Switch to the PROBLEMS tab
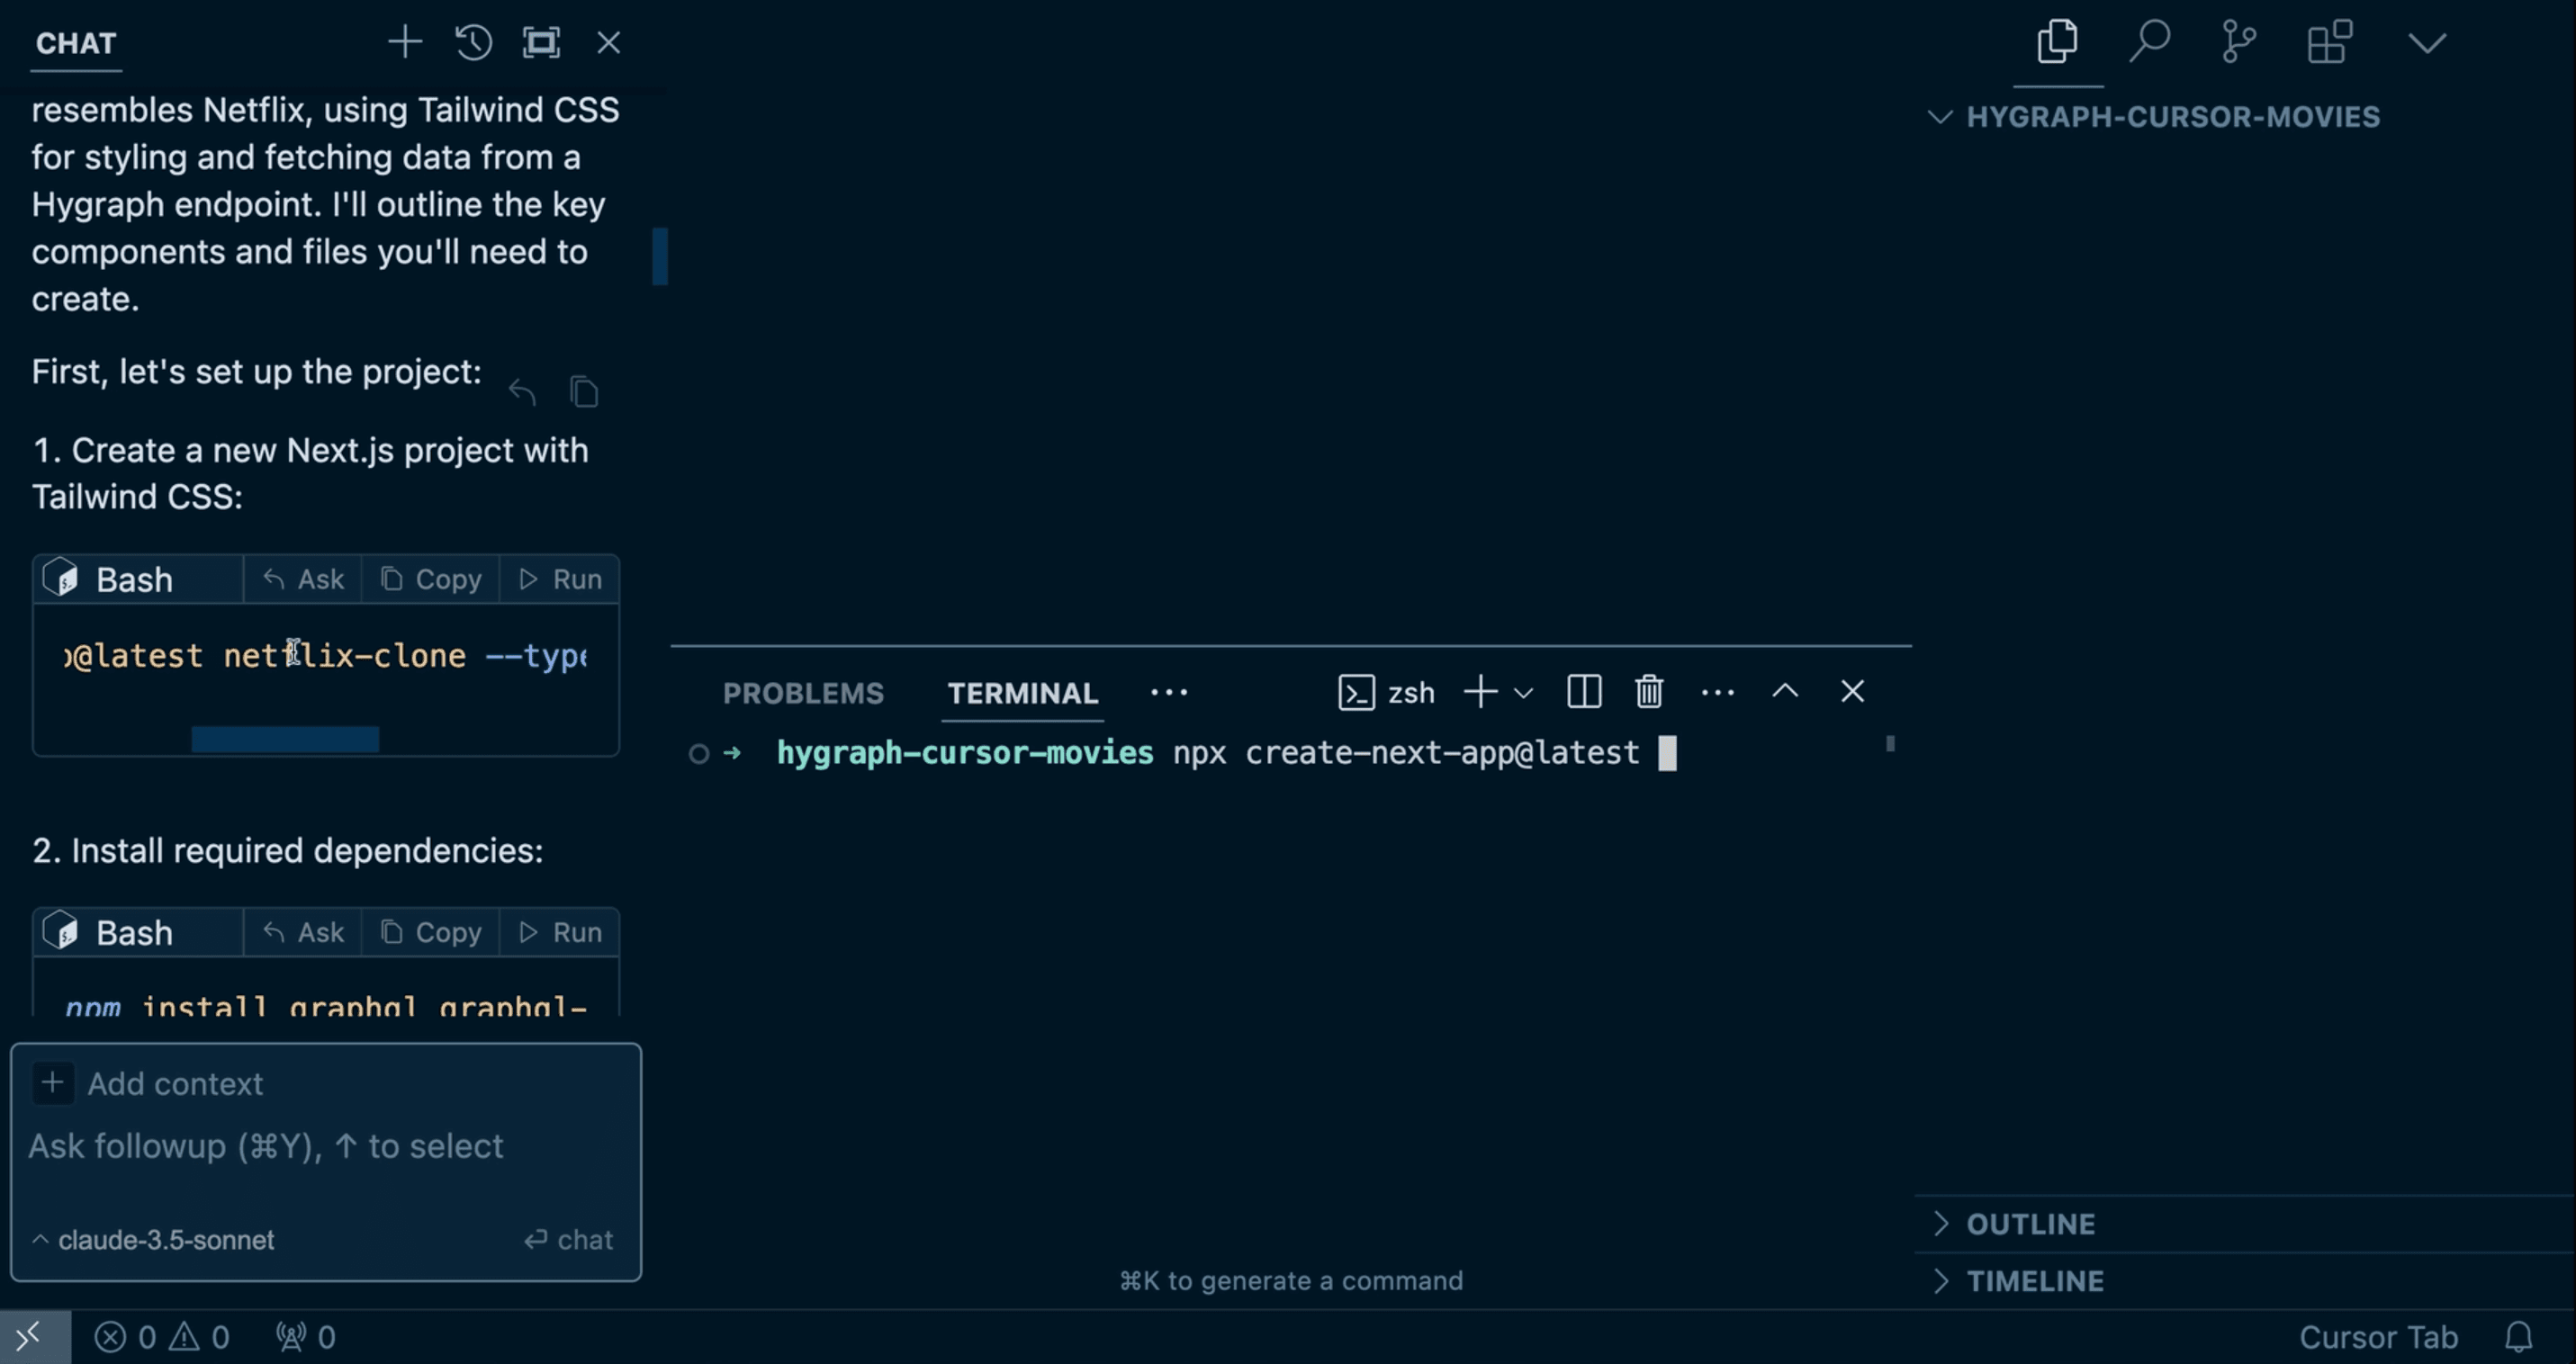The height and width of the screenshot is (1364, 2576). pos(803,693)
